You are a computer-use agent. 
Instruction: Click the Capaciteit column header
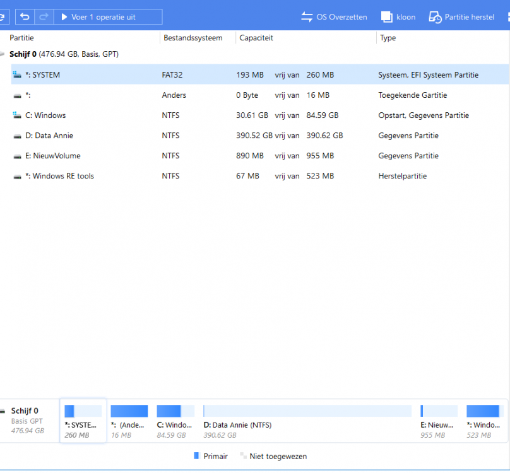[256, 38]
